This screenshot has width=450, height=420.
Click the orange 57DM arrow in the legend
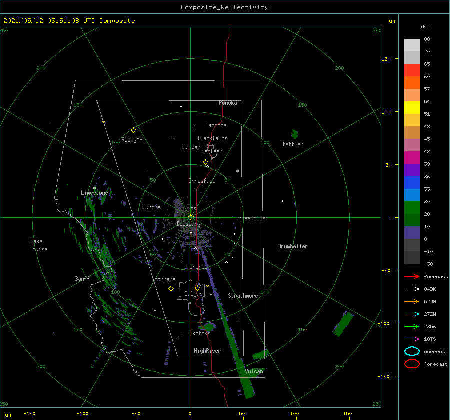click(x=412, y=301)
